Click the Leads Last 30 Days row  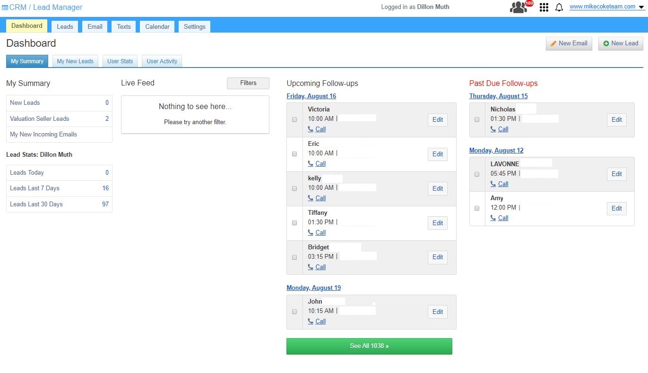tap(59, 204)
